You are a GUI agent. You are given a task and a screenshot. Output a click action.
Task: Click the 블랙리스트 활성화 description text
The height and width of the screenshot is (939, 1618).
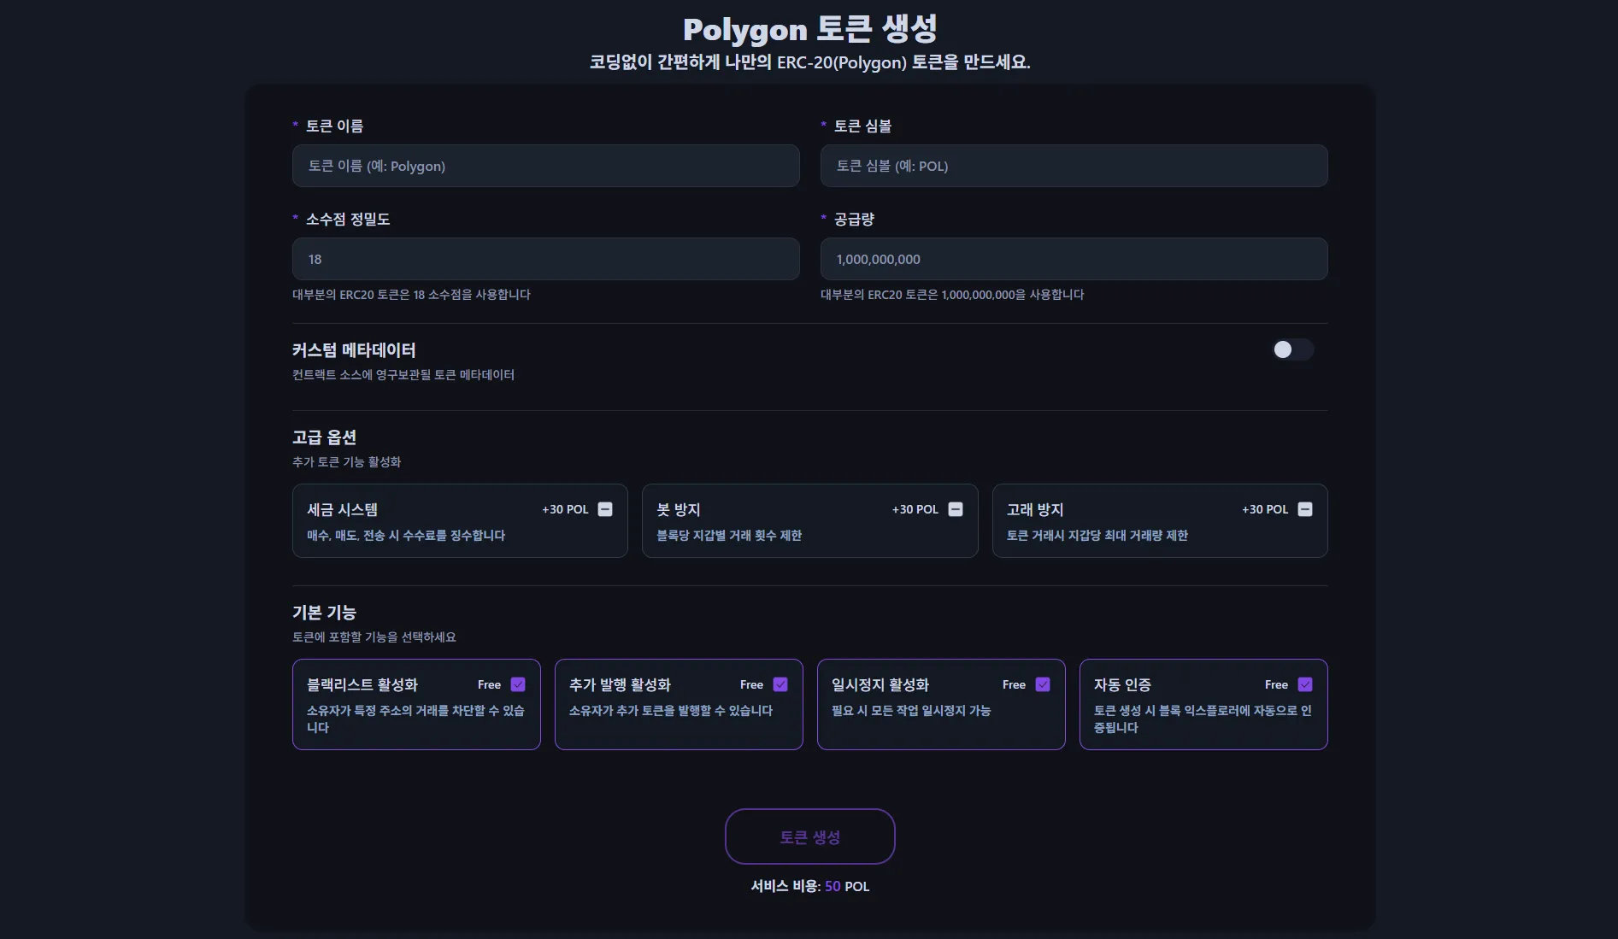coord(415,719)
